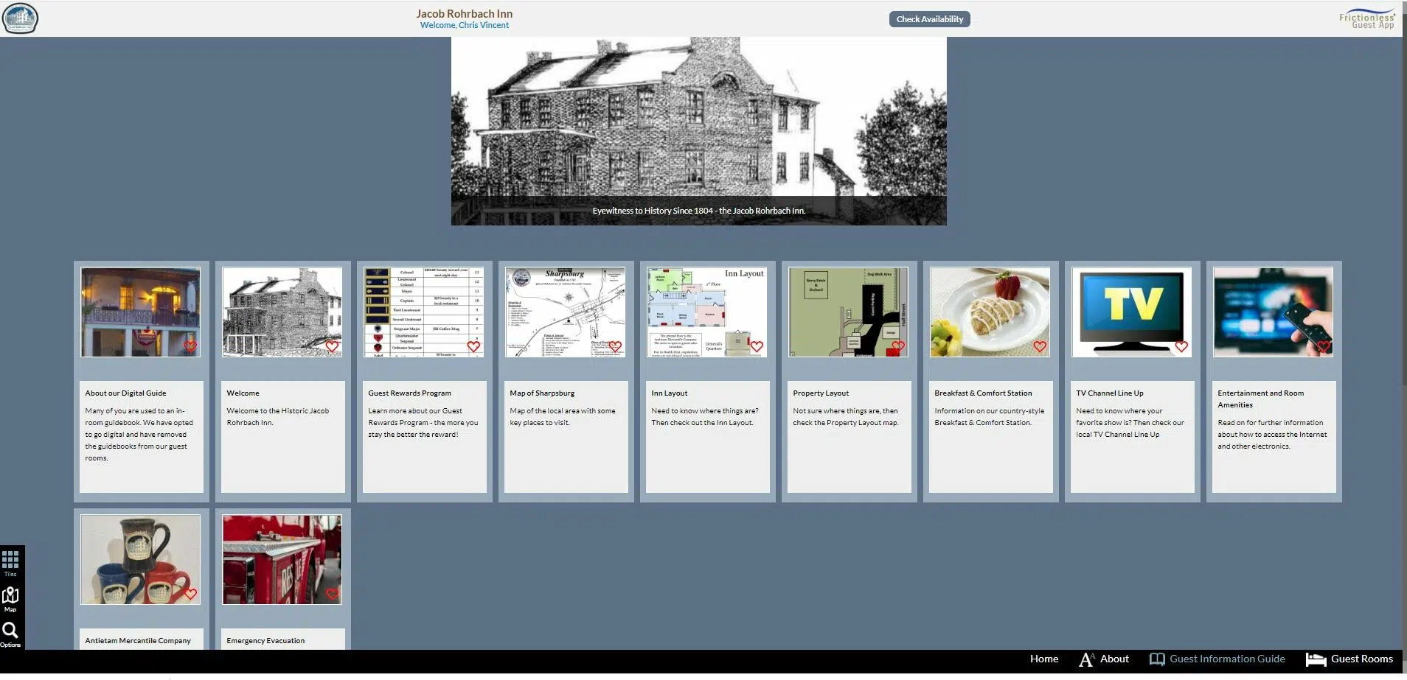This screenshot has height=680, width=1407.
Task: Click the About font icon in footer
Action: click(1086, 659)
